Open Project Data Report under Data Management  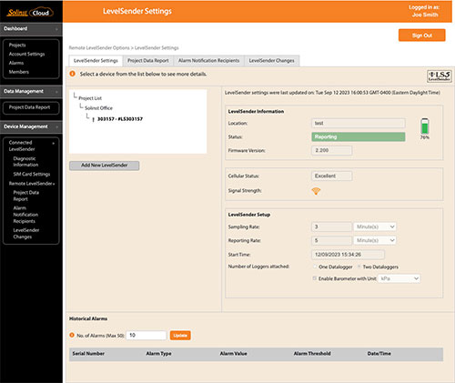point(29,107)
